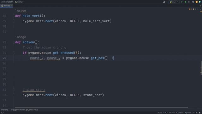
Task: Click the get_pressed method call
Action: point(63,53)
